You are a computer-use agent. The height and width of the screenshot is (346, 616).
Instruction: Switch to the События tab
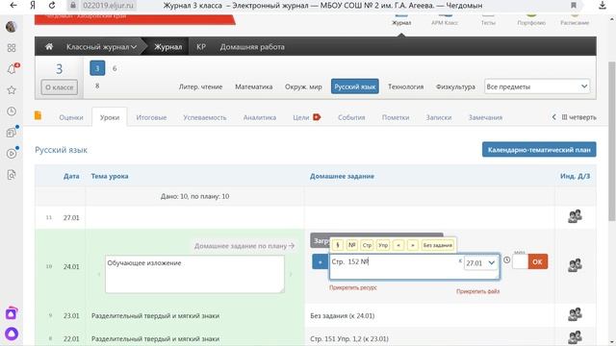tap(351, 117)
